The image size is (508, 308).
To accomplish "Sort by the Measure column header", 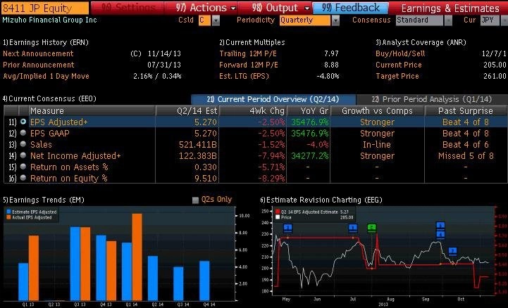I will (92, 111).
